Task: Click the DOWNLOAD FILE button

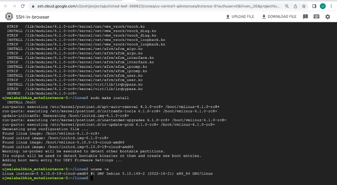Action: 279,16
